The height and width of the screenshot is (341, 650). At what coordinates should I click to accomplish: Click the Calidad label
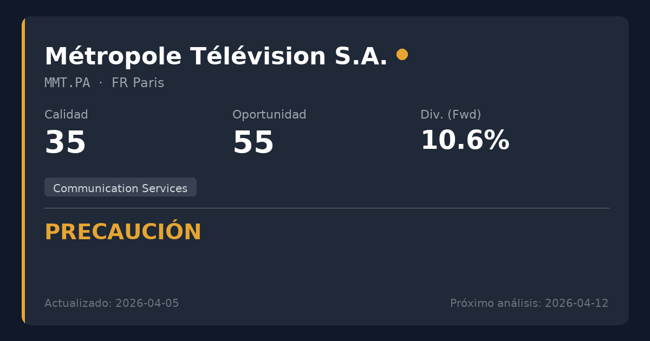click(x=66, y=115)
